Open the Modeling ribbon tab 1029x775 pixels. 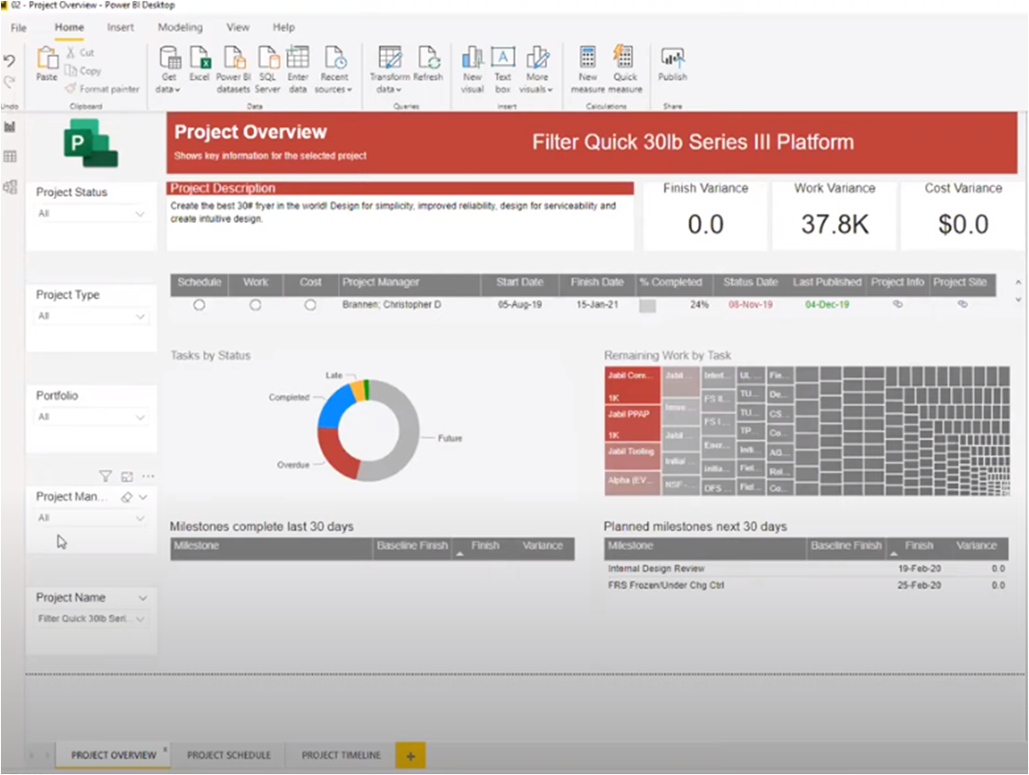[x=180, y=28]
